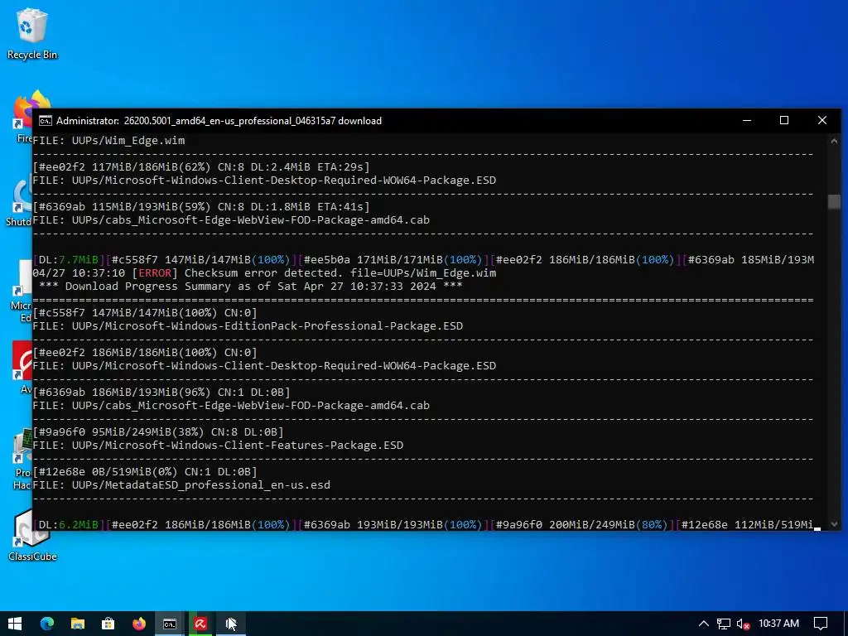Maximize the Administrator console window
This screenshot has width=848, height=636.
(784, 120)
